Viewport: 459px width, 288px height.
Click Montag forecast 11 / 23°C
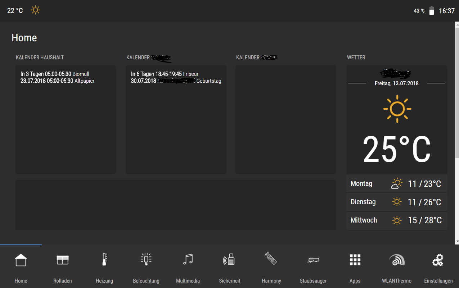[424, 184]
